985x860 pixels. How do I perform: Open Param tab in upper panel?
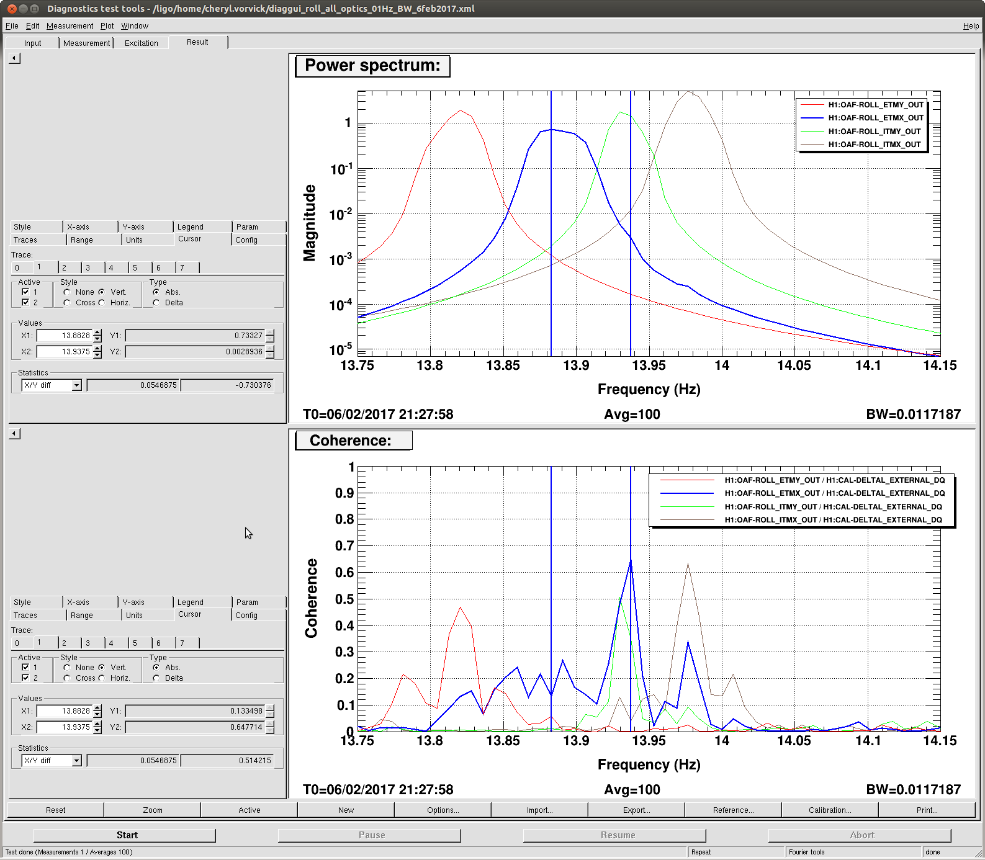click(x=258, y=227)
